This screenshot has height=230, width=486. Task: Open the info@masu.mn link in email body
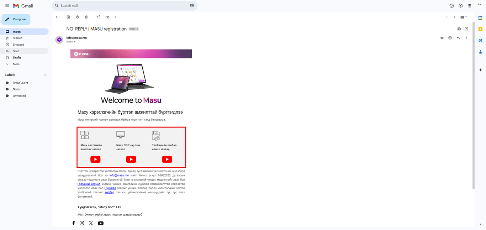pos(119,176)
